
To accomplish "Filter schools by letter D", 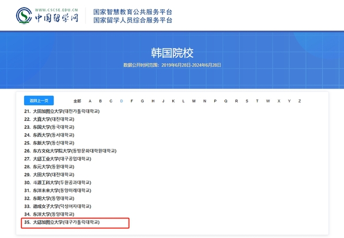I will 122,101.
